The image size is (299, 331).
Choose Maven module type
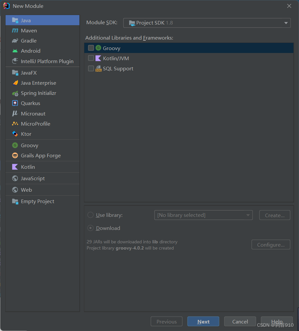[x=42, y=30]
